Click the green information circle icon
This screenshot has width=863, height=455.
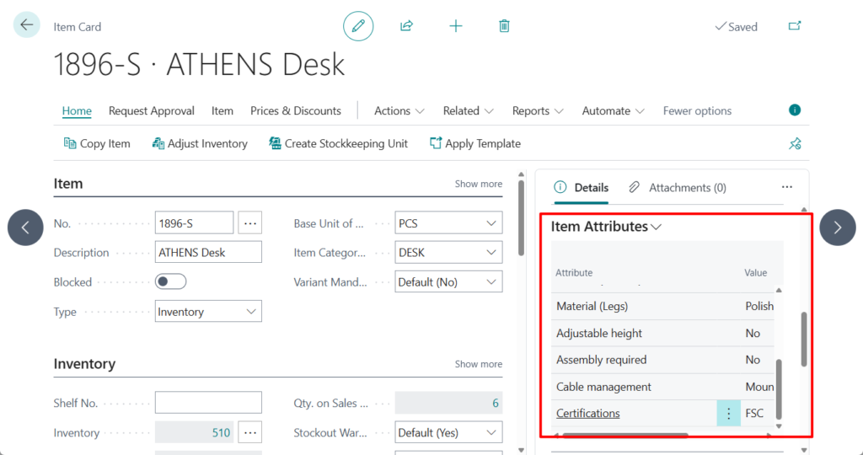pos(794,110)
